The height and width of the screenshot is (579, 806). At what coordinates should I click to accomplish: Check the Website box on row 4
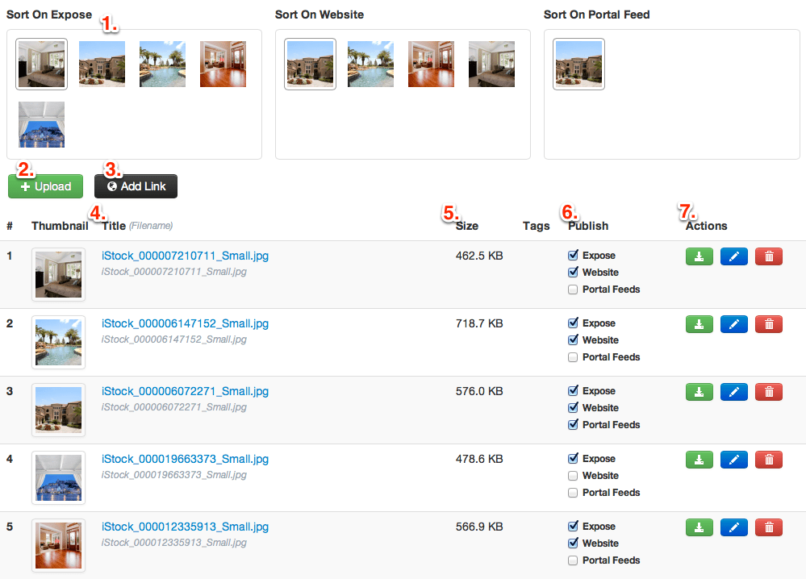pos(572,475)
